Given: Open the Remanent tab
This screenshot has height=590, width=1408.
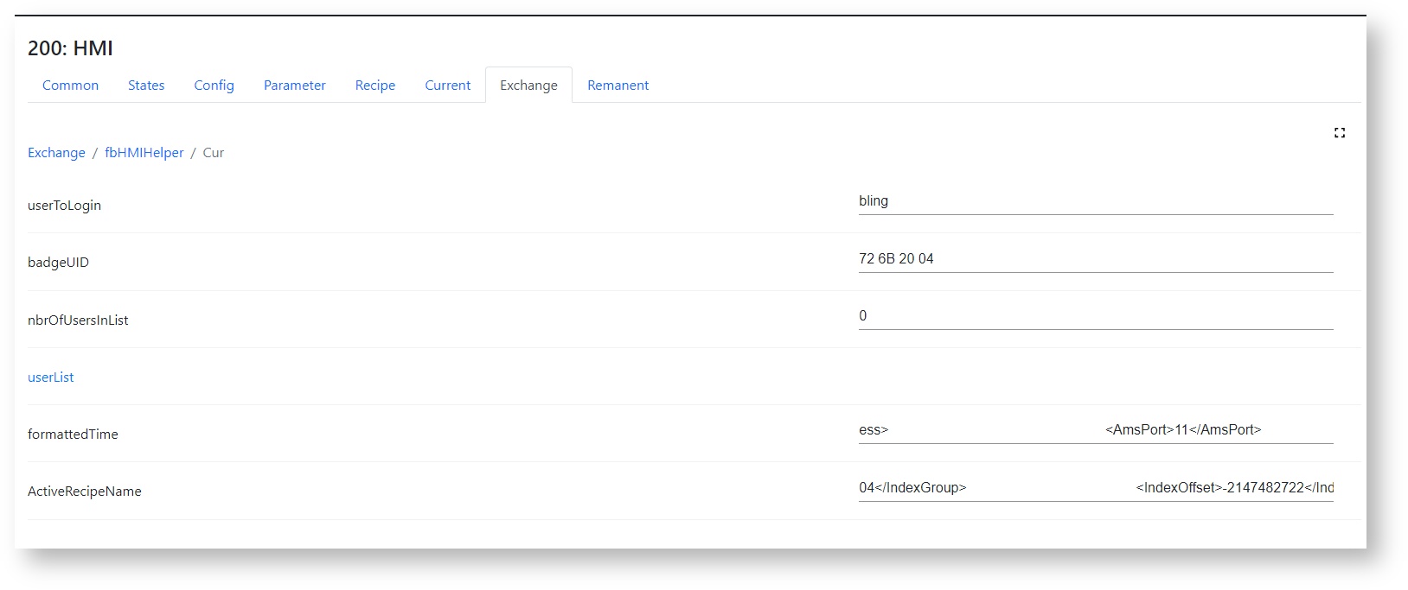Looking at the screenshot, I should (618, 86).
